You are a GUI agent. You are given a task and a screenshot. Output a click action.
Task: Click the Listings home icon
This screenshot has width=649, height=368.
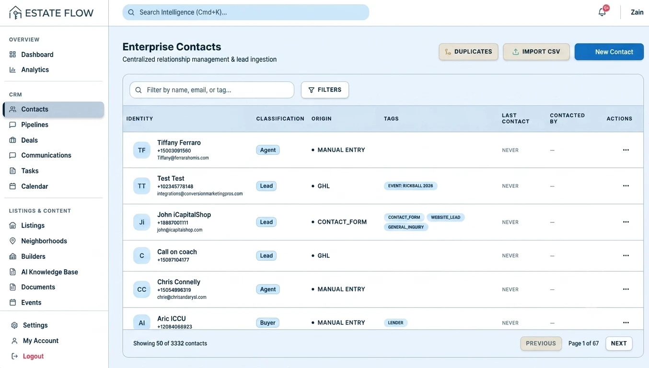(13, 226)
